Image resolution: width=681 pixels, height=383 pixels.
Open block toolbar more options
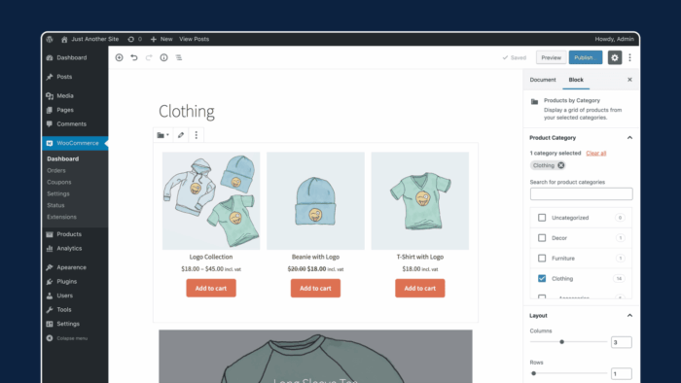tap(197, 135)
